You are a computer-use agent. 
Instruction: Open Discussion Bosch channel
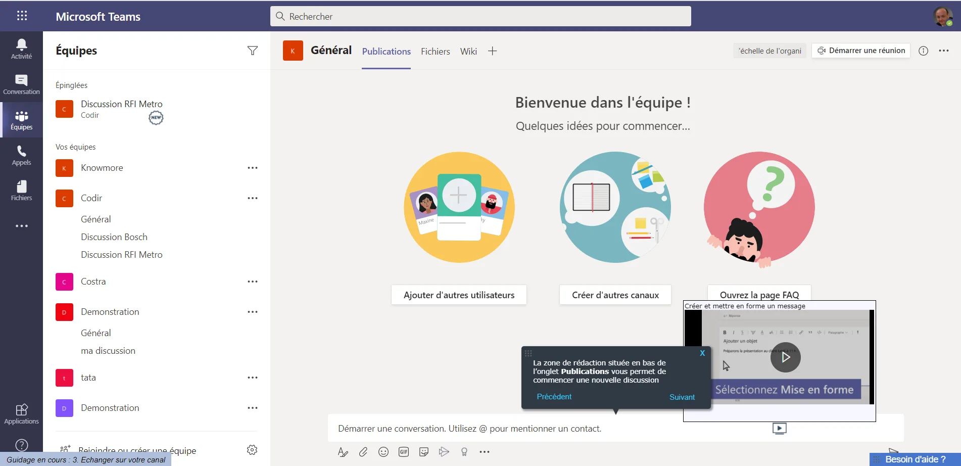114,237
